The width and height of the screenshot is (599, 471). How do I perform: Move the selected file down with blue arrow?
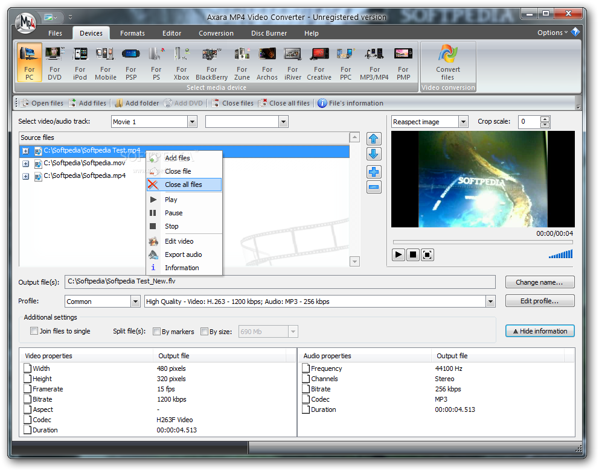click(x=374, y=154)
